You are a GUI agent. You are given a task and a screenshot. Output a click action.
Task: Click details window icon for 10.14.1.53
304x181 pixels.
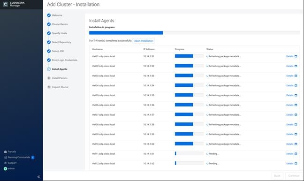tap(296, 76)
